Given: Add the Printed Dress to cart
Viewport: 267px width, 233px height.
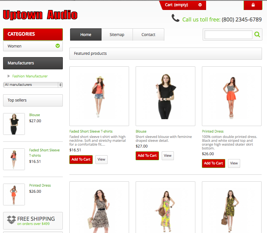Looking at the screenshot, I should click(213, 163).
